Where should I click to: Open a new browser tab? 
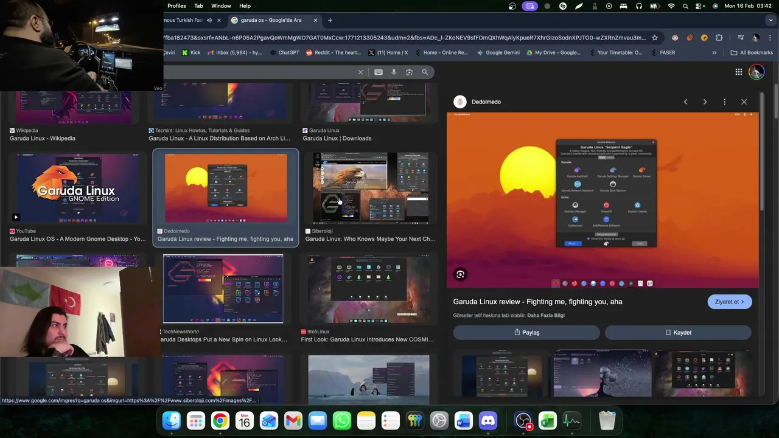330,20
